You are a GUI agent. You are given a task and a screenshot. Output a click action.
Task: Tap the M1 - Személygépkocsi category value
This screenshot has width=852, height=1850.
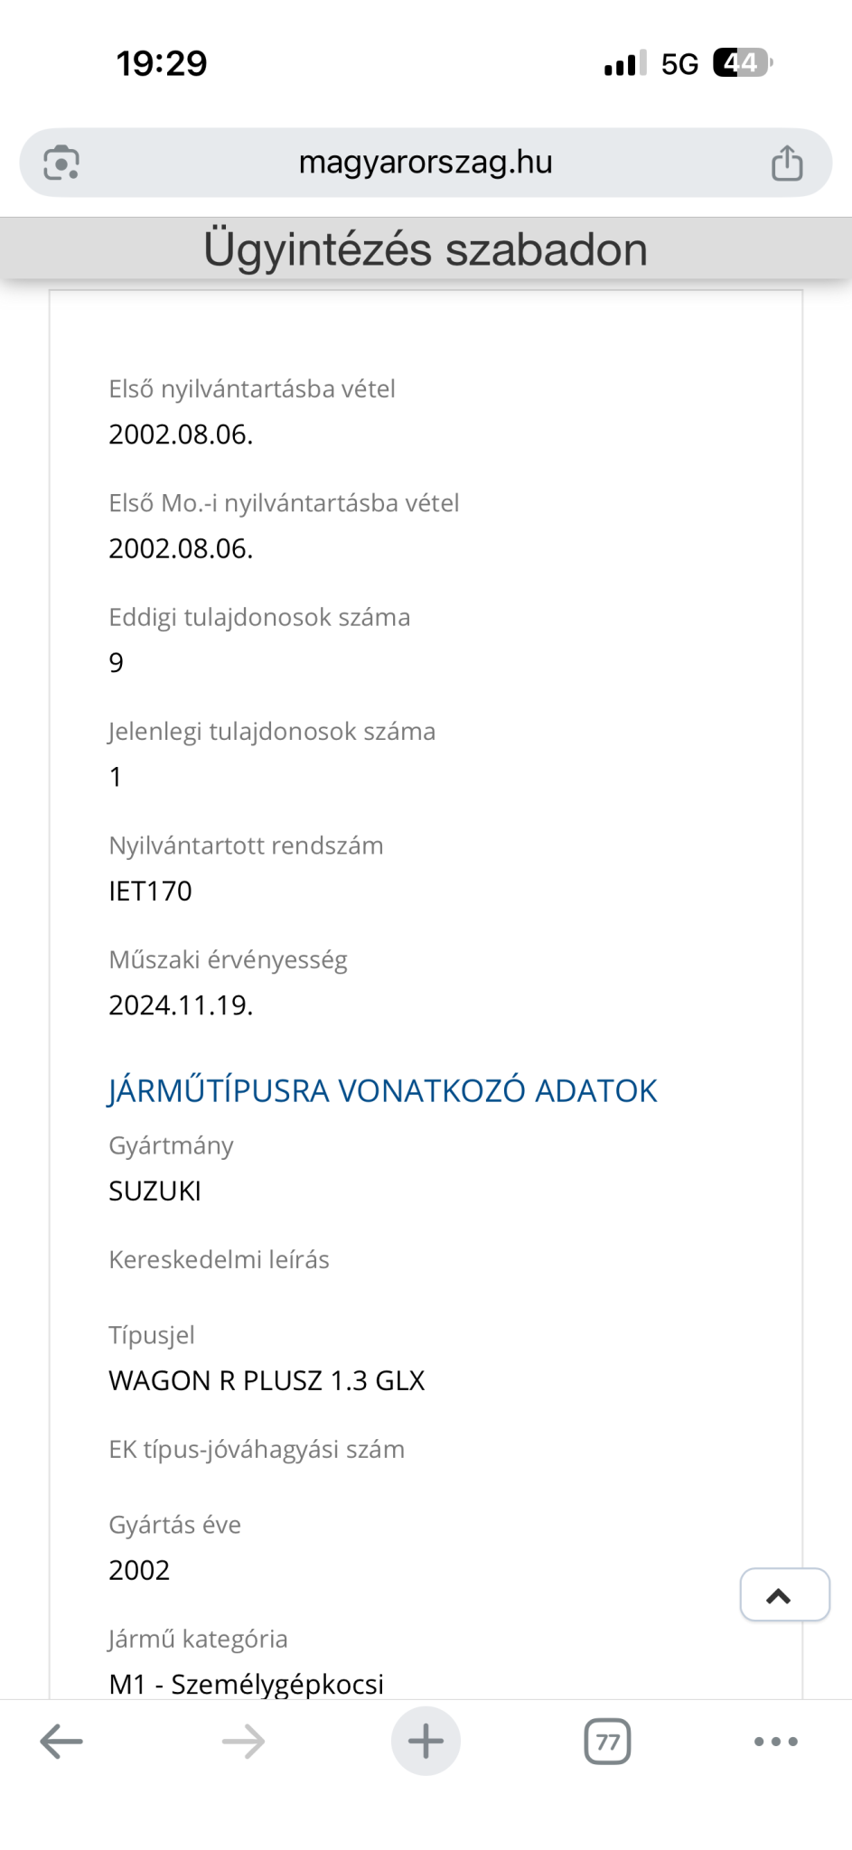coord(246,1684)
